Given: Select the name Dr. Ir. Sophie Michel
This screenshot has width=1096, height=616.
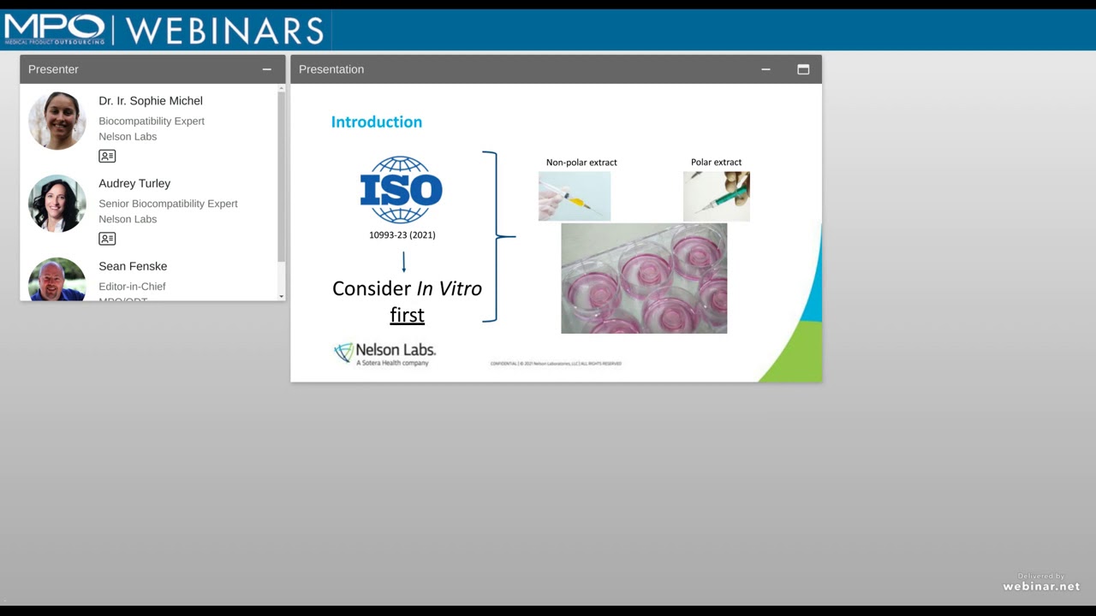Looking at the screenshot, I should point(151,101).
